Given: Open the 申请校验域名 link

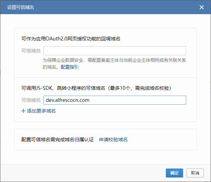Looking at the screenshot, I should pos(113,140).
